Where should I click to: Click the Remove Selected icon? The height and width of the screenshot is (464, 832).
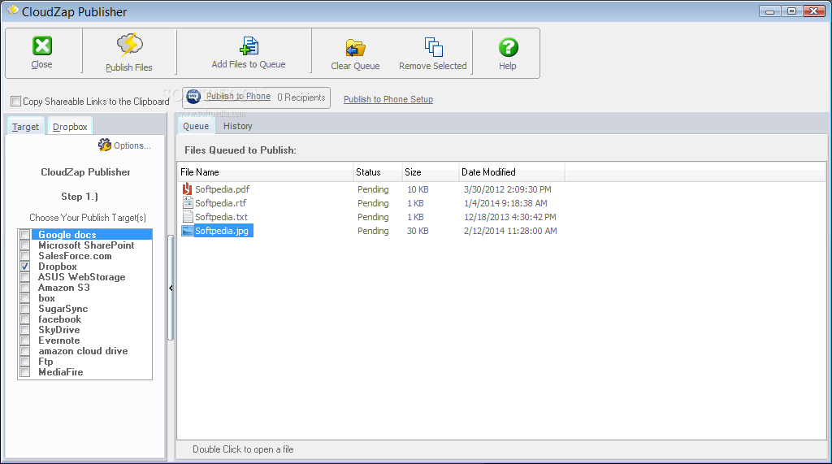[434, 46]
